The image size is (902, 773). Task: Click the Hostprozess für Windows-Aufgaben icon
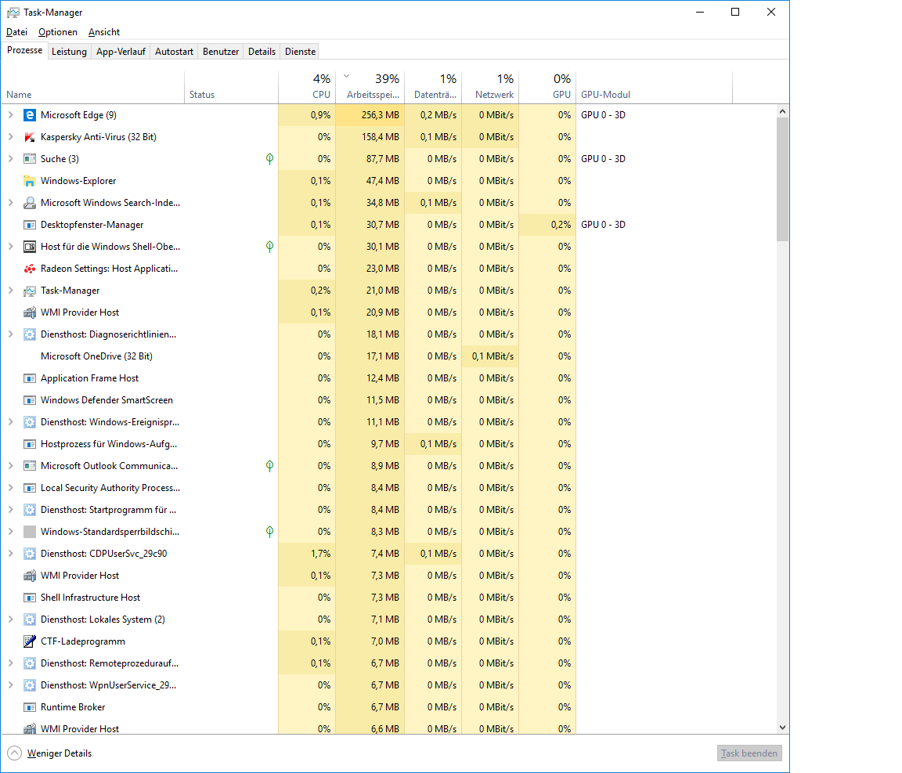29,444
